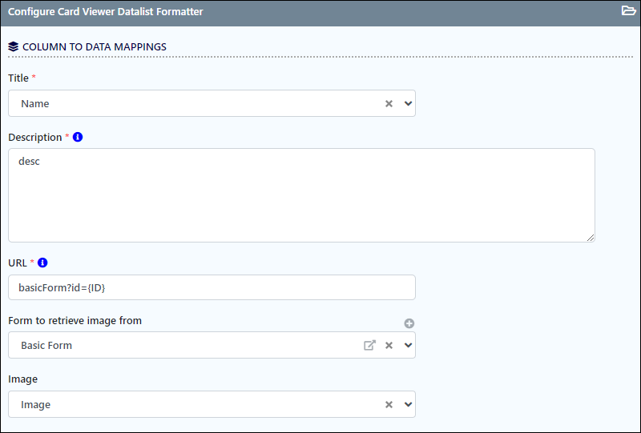Clear the Basic Form selection
Viewport: 641px width, 433px height.
pyautogui.click(x=389, y=346)
